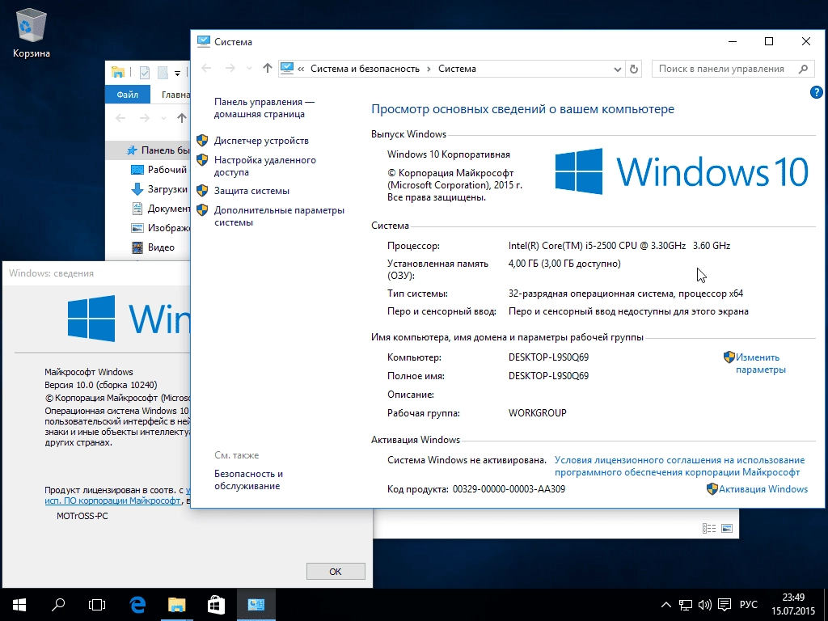Open the Recycle Bin desktop icon
Viewport: 828px width, 621px height.
(x=32, y=32)
